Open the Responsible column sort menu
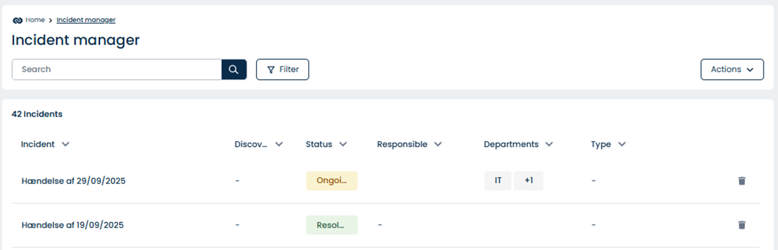 [438, 144]
